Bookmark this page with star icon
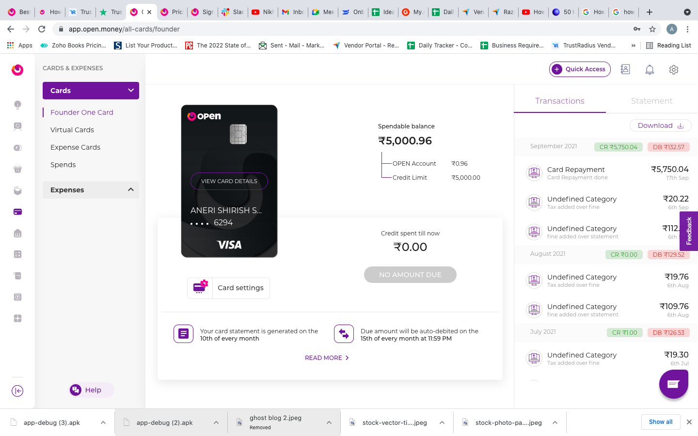Screen dimensions: 698x436 coord(652,29)
